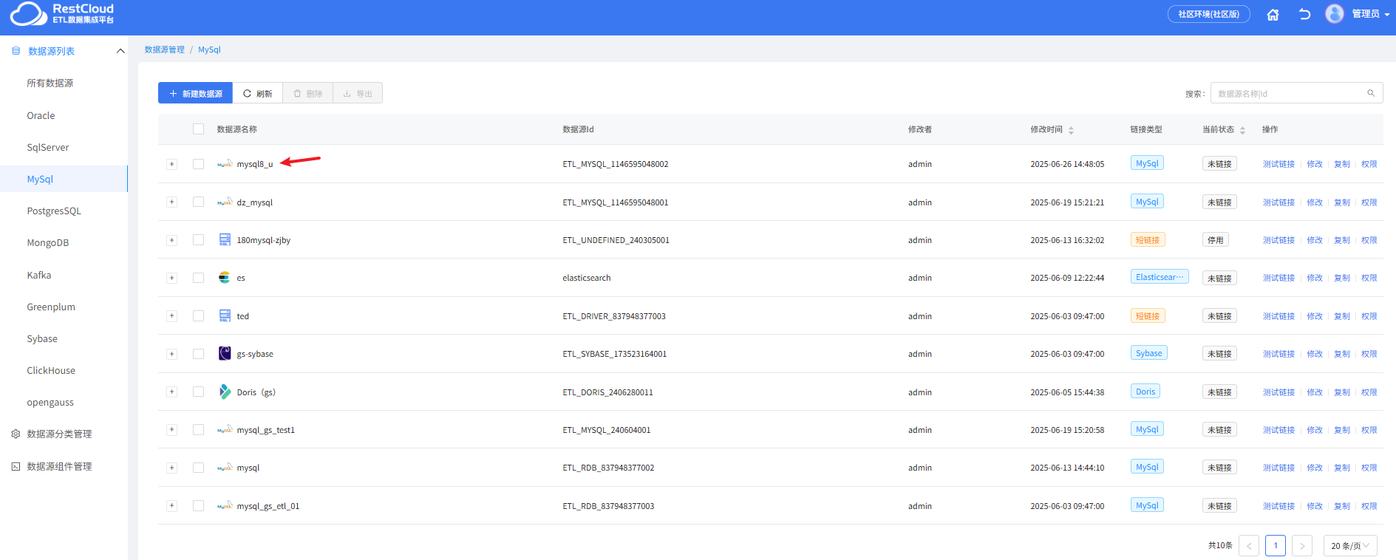The width and height of the screenshot is (1396, 560).
Task: Check the mysql_gs_test1 row checkbox
Action: click(198, 430)
